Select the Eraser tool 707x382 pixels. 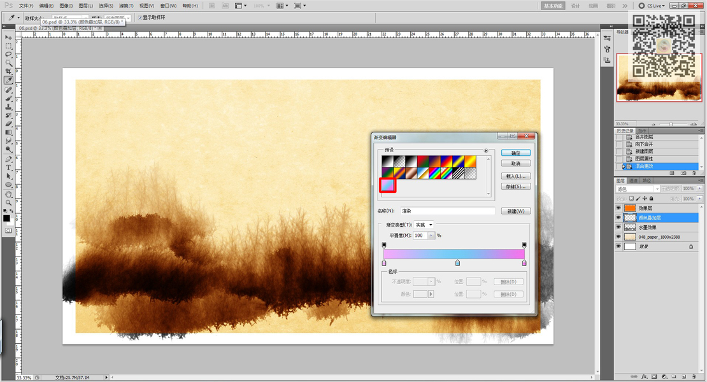point(8,124)
